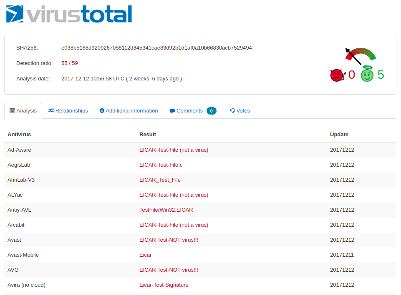Select the Antiy-AVL antivirus name
Image resolution: width=401 pixels, height=295 pixels.
coord(19,210)
